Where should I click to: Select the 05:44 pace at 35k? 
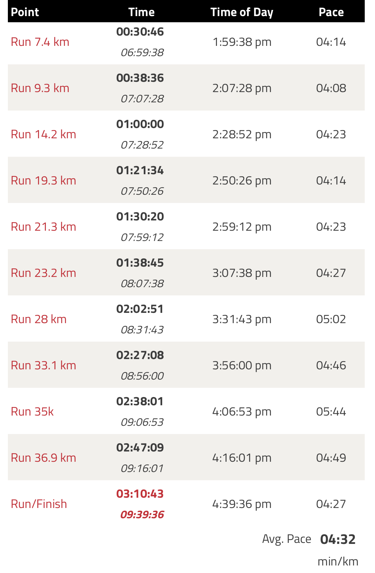coord(331,412)
